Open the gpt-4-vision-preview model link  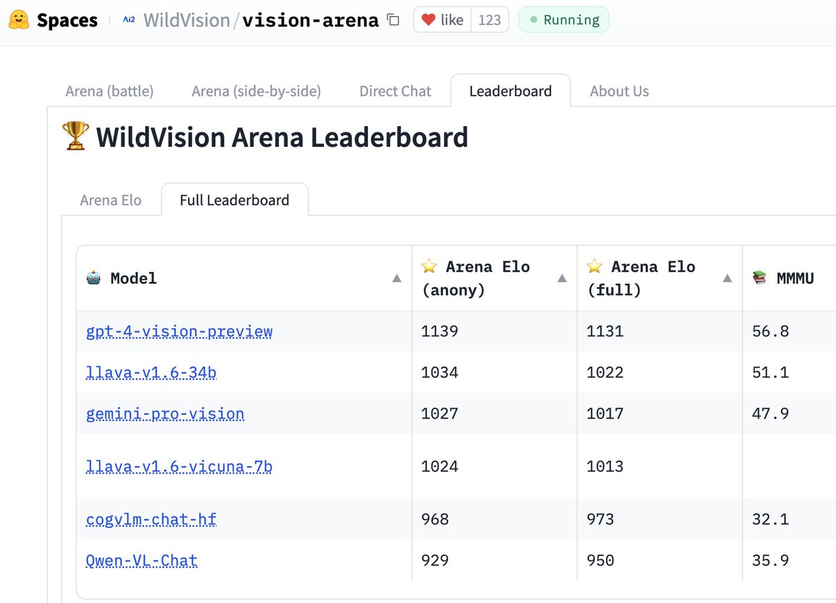[179, 331]
